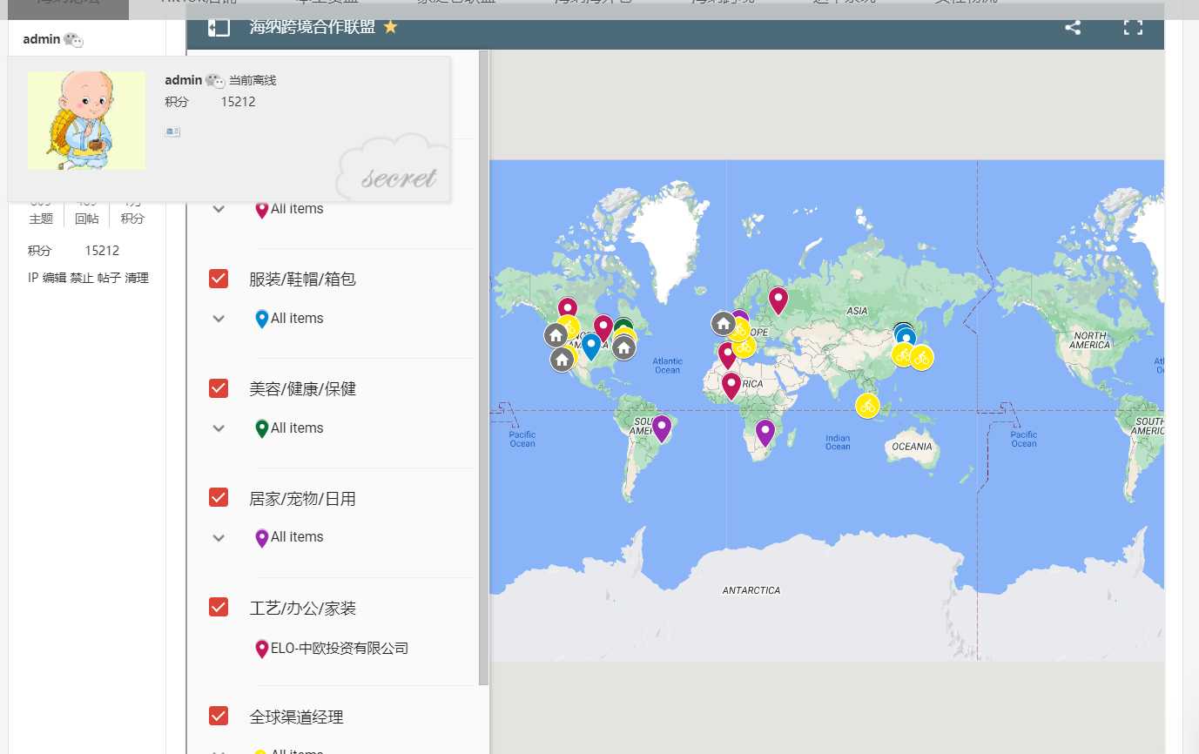Click the purple pin in South America

(x=661, y=427)
